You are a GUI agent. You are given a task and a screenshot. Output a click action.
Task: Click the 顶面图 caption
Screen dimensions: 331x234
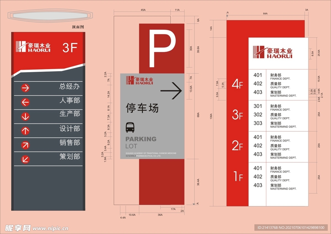(x=78, y=27)
